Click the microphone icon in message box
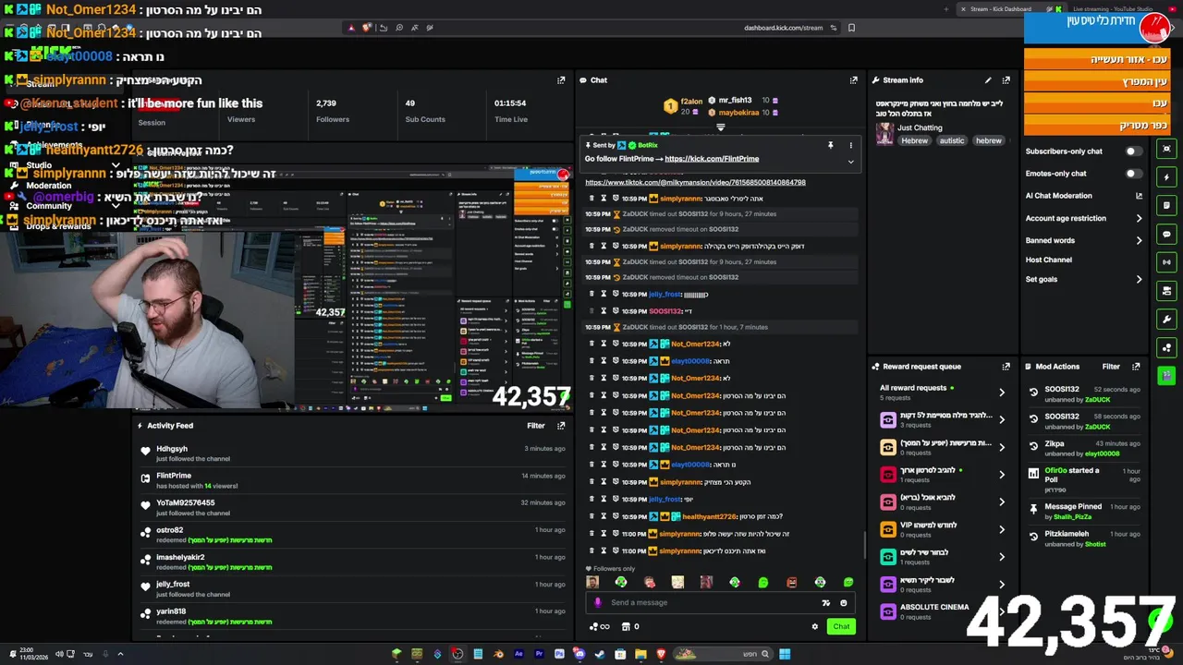The image size is (1183, 665). tap(598, 602)
